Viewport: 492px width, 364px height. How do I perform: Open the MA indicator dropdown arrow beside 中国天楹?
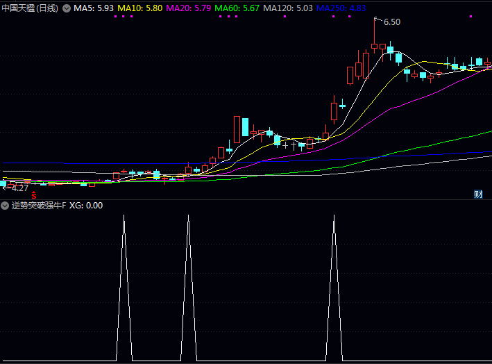(x=67, y=8)
